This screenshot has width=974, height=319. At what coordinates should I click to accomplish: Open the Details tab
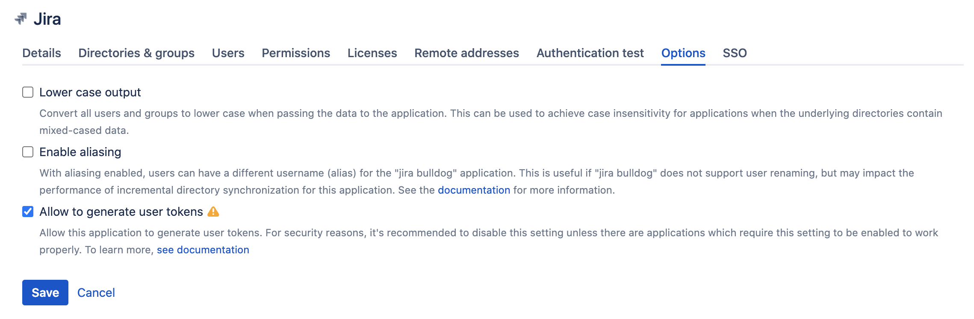pos(41,53)
